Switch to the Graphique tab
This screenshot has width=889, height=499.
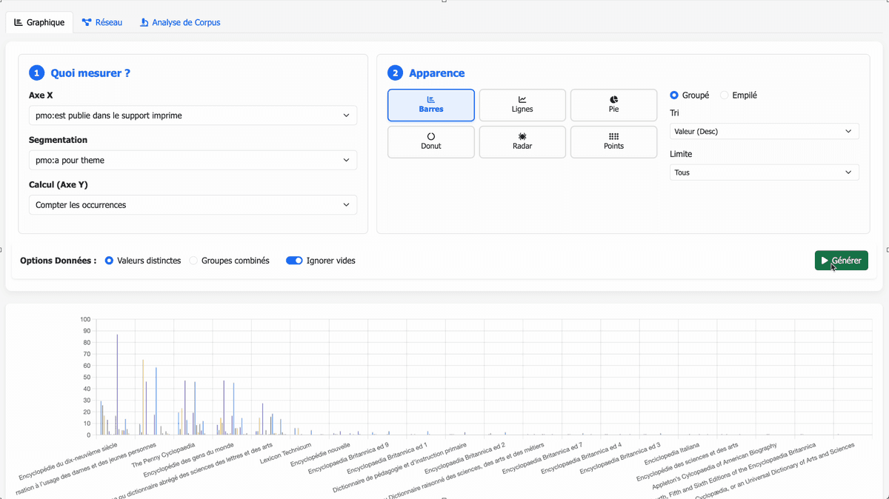[39, 22]
